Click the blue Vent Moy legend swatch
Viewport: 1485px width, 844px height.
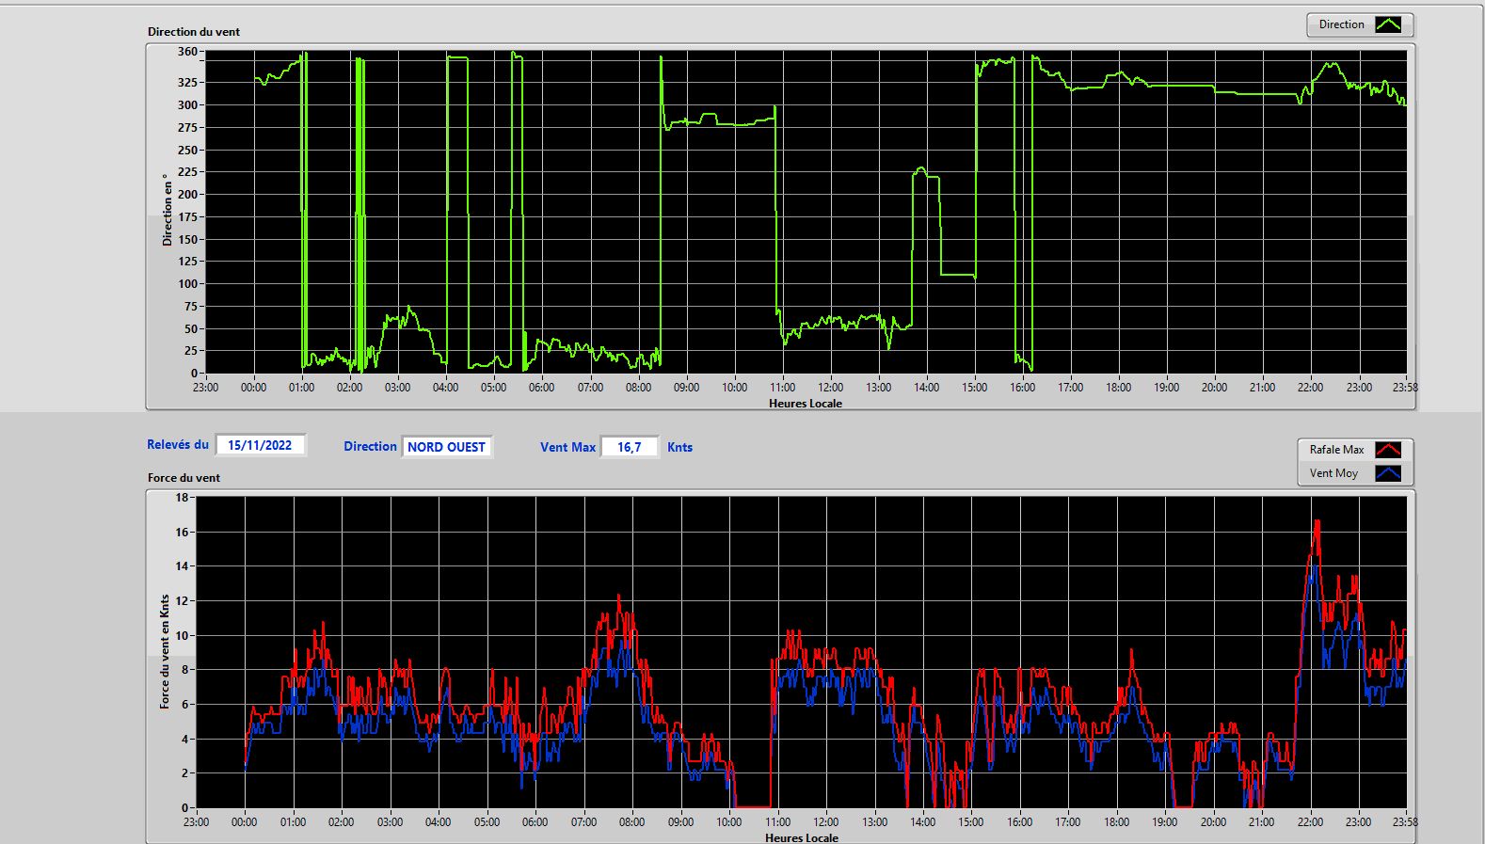(x=1388, y=473)
